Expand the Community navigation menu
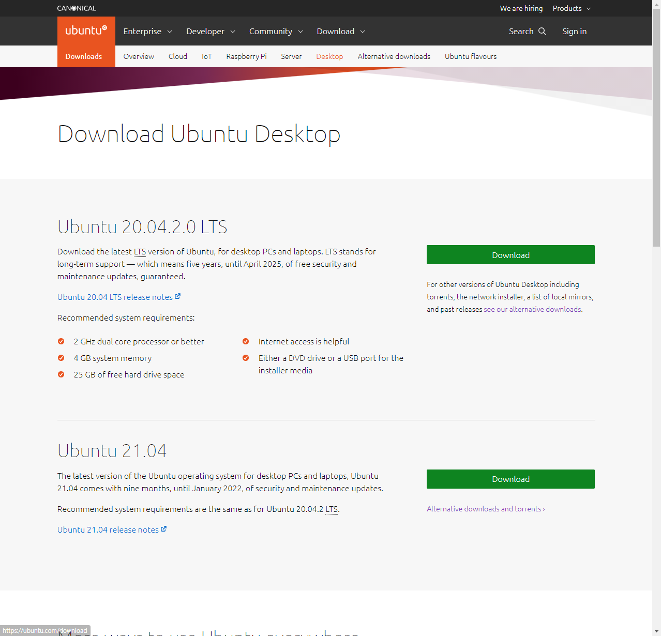The width and height of the screenshot is (661, 636). coord(276,31)
